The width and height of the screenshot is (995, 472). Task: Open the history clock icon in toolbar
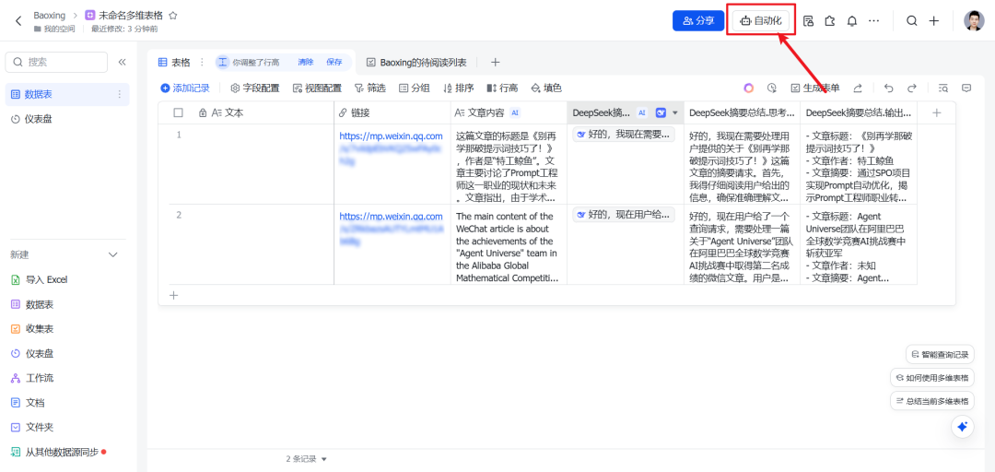[772, 88]
